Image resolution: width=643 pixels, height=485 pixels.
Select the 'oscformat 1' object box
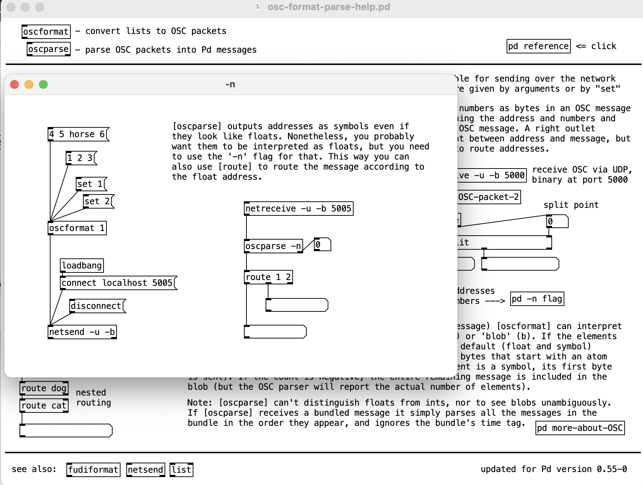[77, 228]
